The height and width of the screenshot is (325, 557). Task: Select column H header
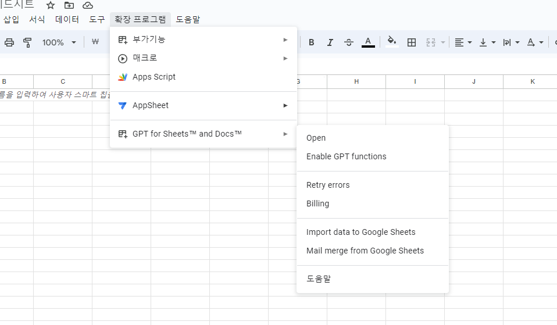tap(356, 81)
